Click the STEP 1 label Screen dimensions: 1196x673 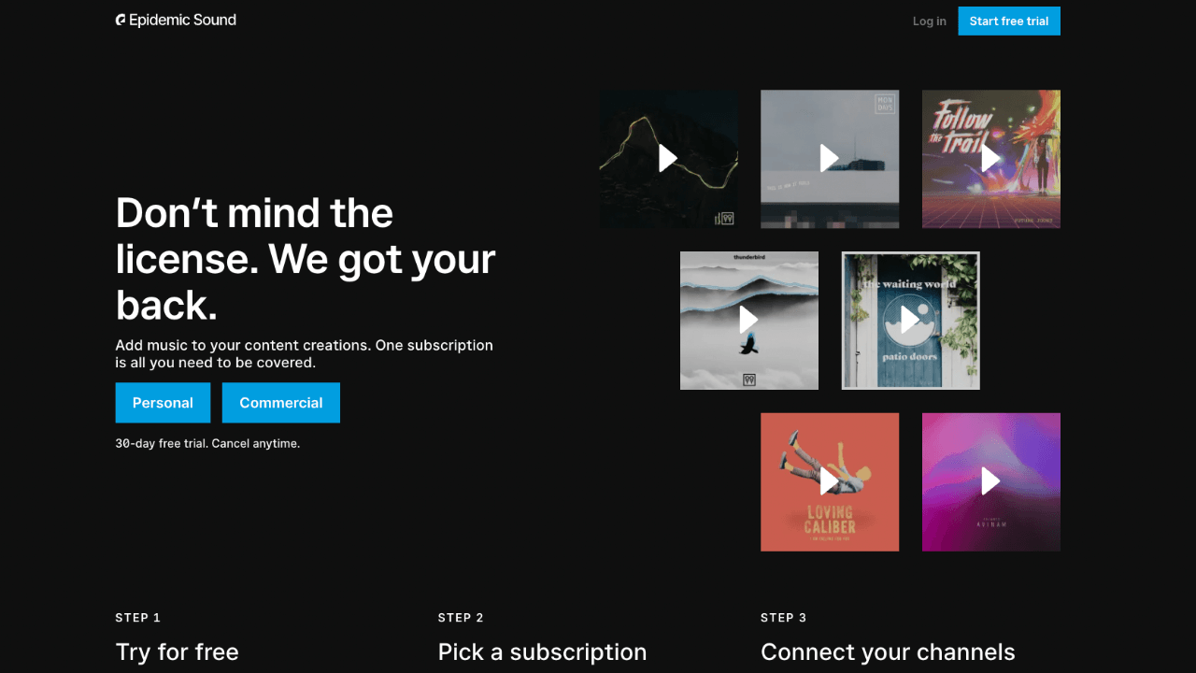click(138, 618)
